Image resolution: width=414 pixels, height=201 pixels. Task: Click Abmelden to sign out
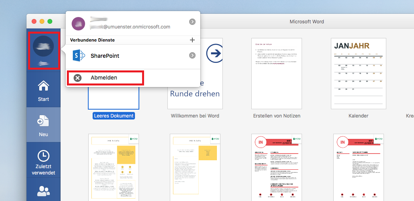[x=104, y=78]
